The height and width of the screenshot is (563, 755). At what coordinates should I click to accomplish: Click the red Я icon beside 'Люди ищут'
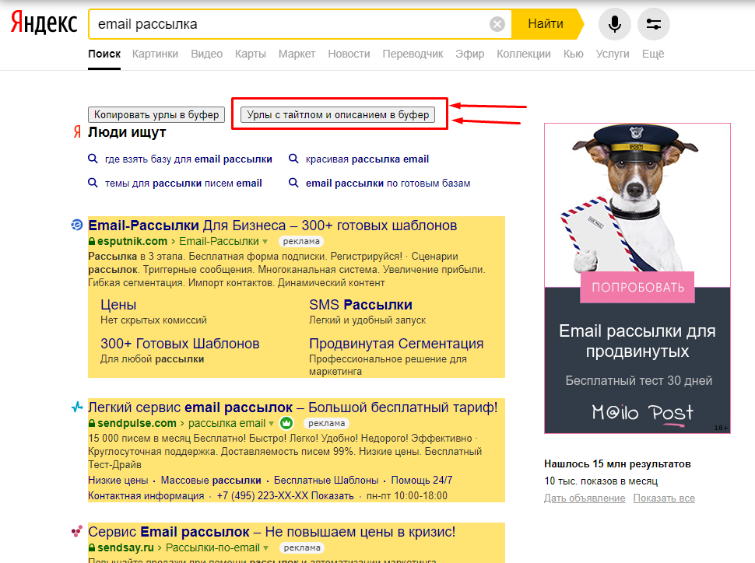pos(77,132)
